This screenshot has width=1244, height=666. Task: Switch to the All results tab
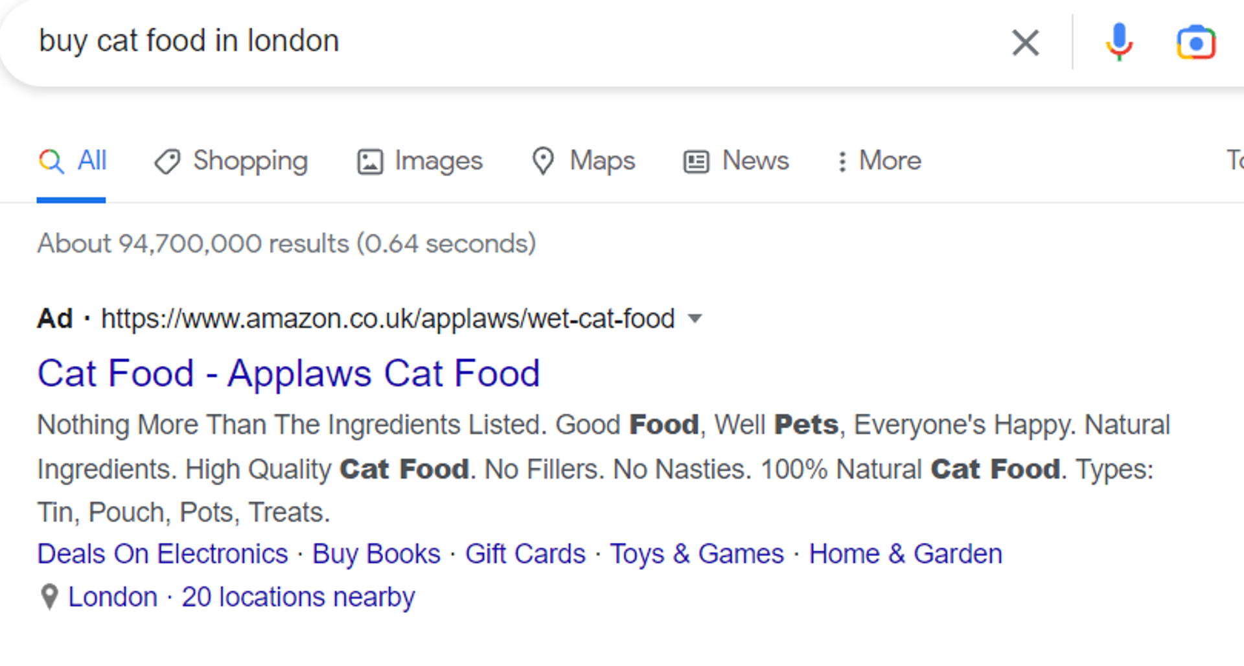tap(72, 161)
